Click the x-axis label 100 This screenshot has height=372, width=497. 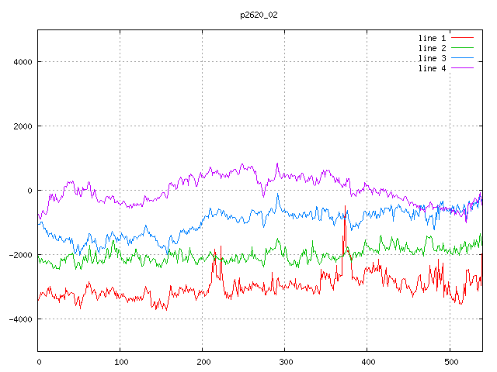pos(121,362)
